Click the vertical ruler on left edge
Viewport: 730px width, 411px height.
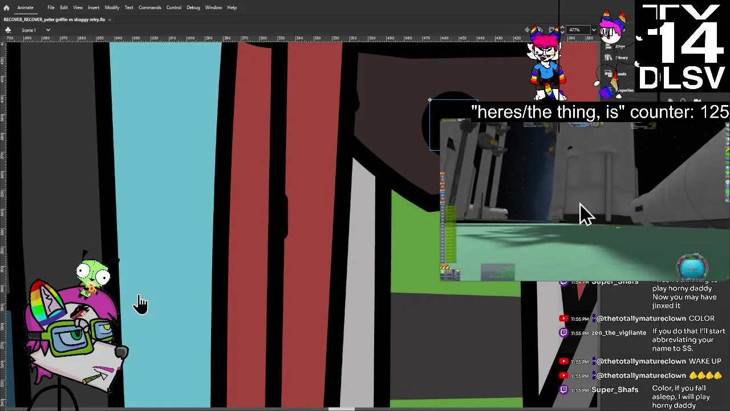point(3,225)
